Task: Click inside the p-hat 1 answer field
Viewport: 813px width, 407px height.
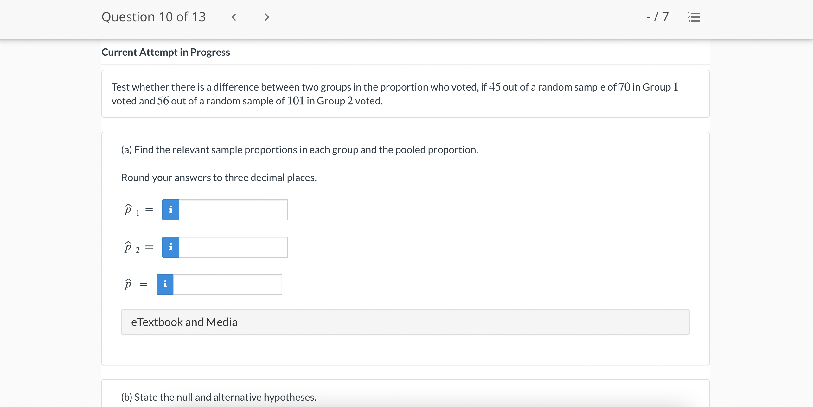Action: [233, 209]
